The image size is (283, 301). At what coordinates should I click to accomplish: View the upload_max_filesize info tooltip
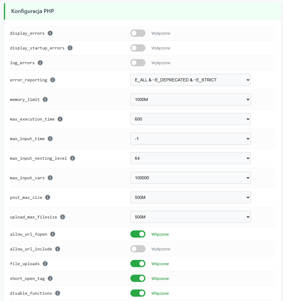click(x=62, y=217)
